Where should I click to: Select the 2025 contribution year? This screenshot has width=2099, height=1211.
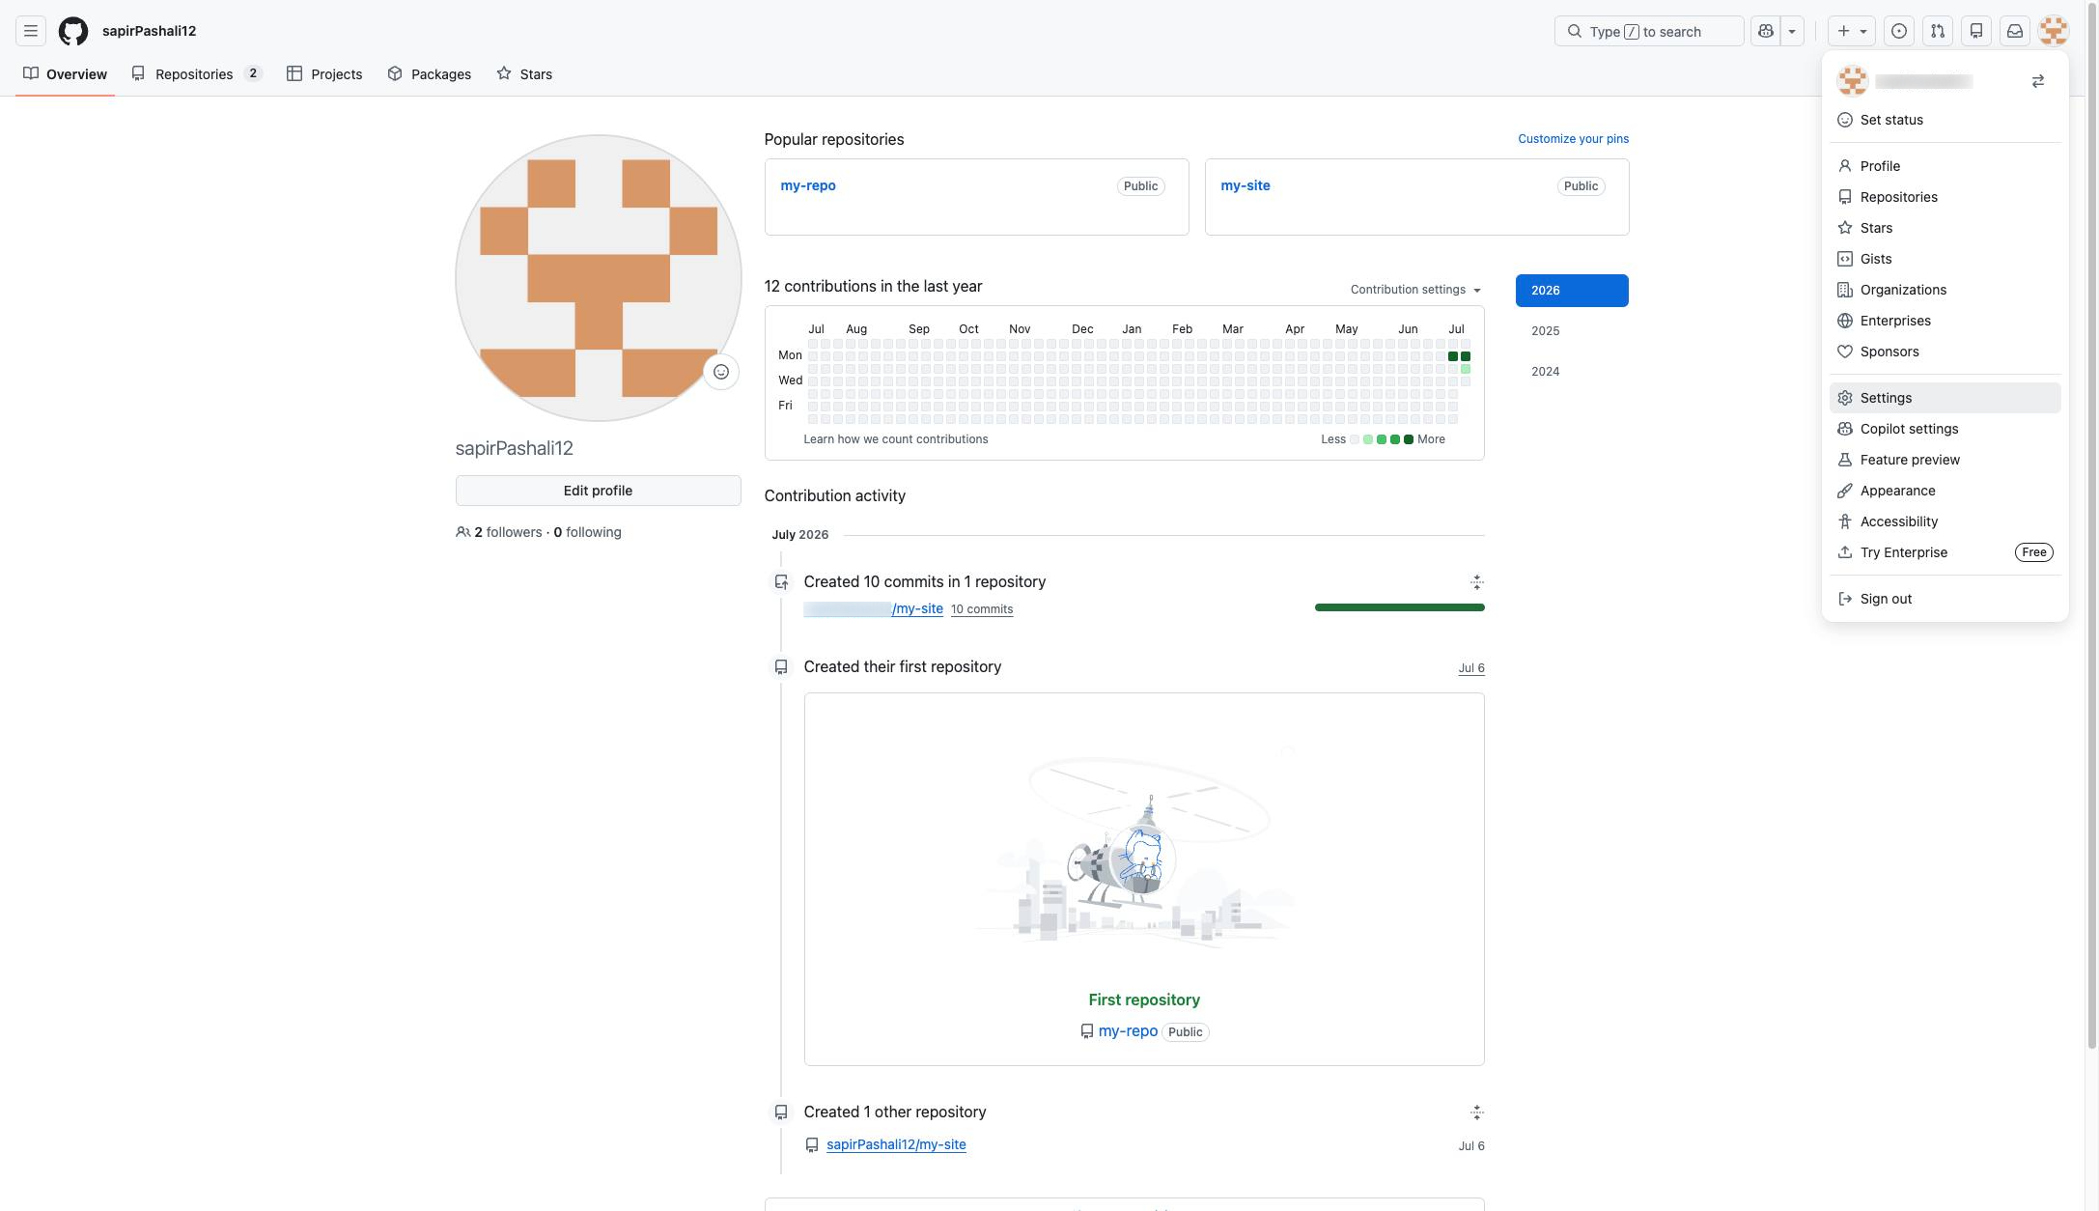(x=1572, y=331)
